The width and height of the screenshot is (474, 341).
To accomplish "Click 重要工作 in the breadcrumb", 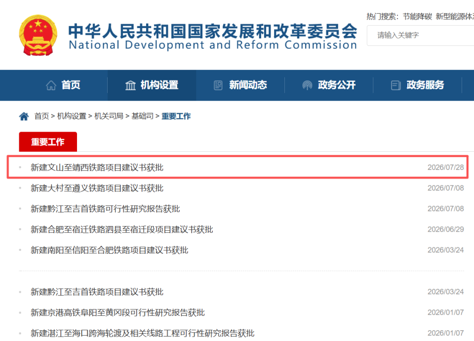I will tap(176, 116).
